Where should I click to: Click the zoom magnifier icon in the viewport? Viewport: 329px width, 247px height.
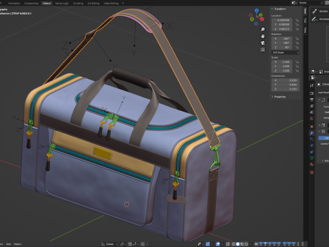click(x=263, y=30)
